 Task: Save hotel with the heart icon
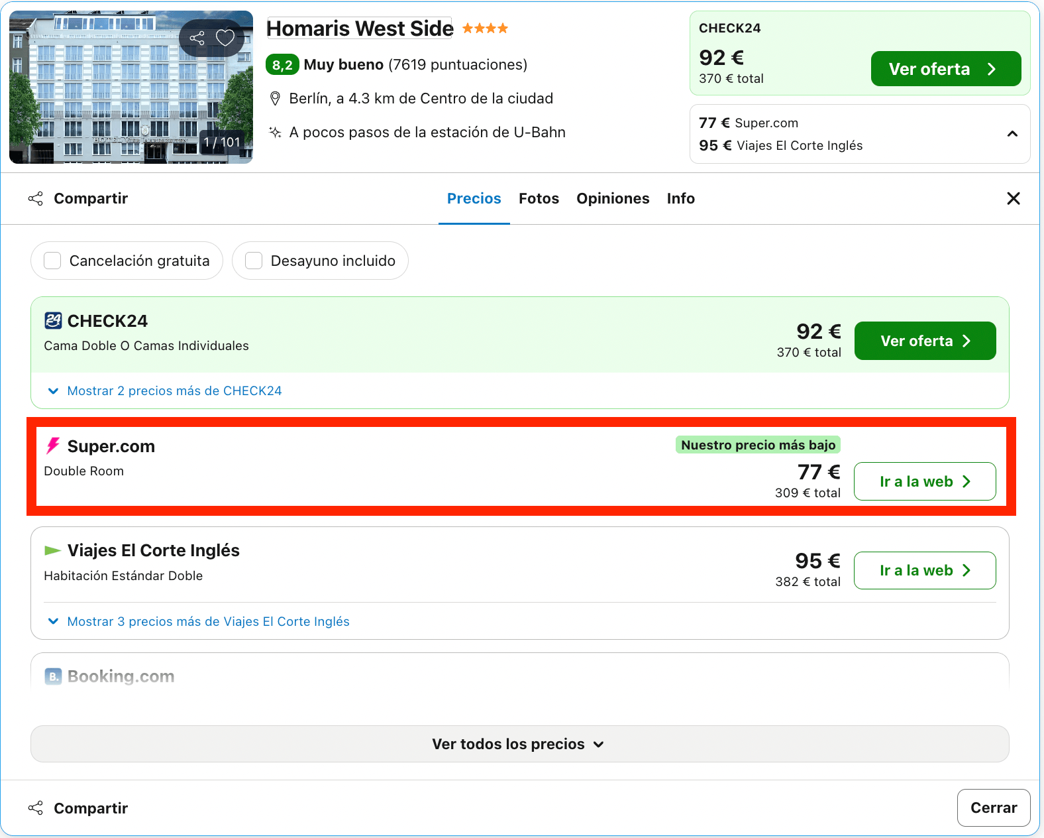tap(225, 38)
